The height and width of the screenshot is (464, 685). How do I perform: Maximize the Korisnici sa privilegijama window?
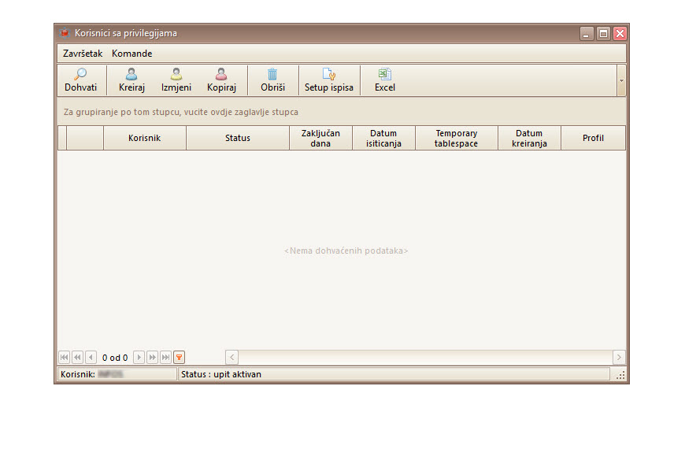click(603, 34)
